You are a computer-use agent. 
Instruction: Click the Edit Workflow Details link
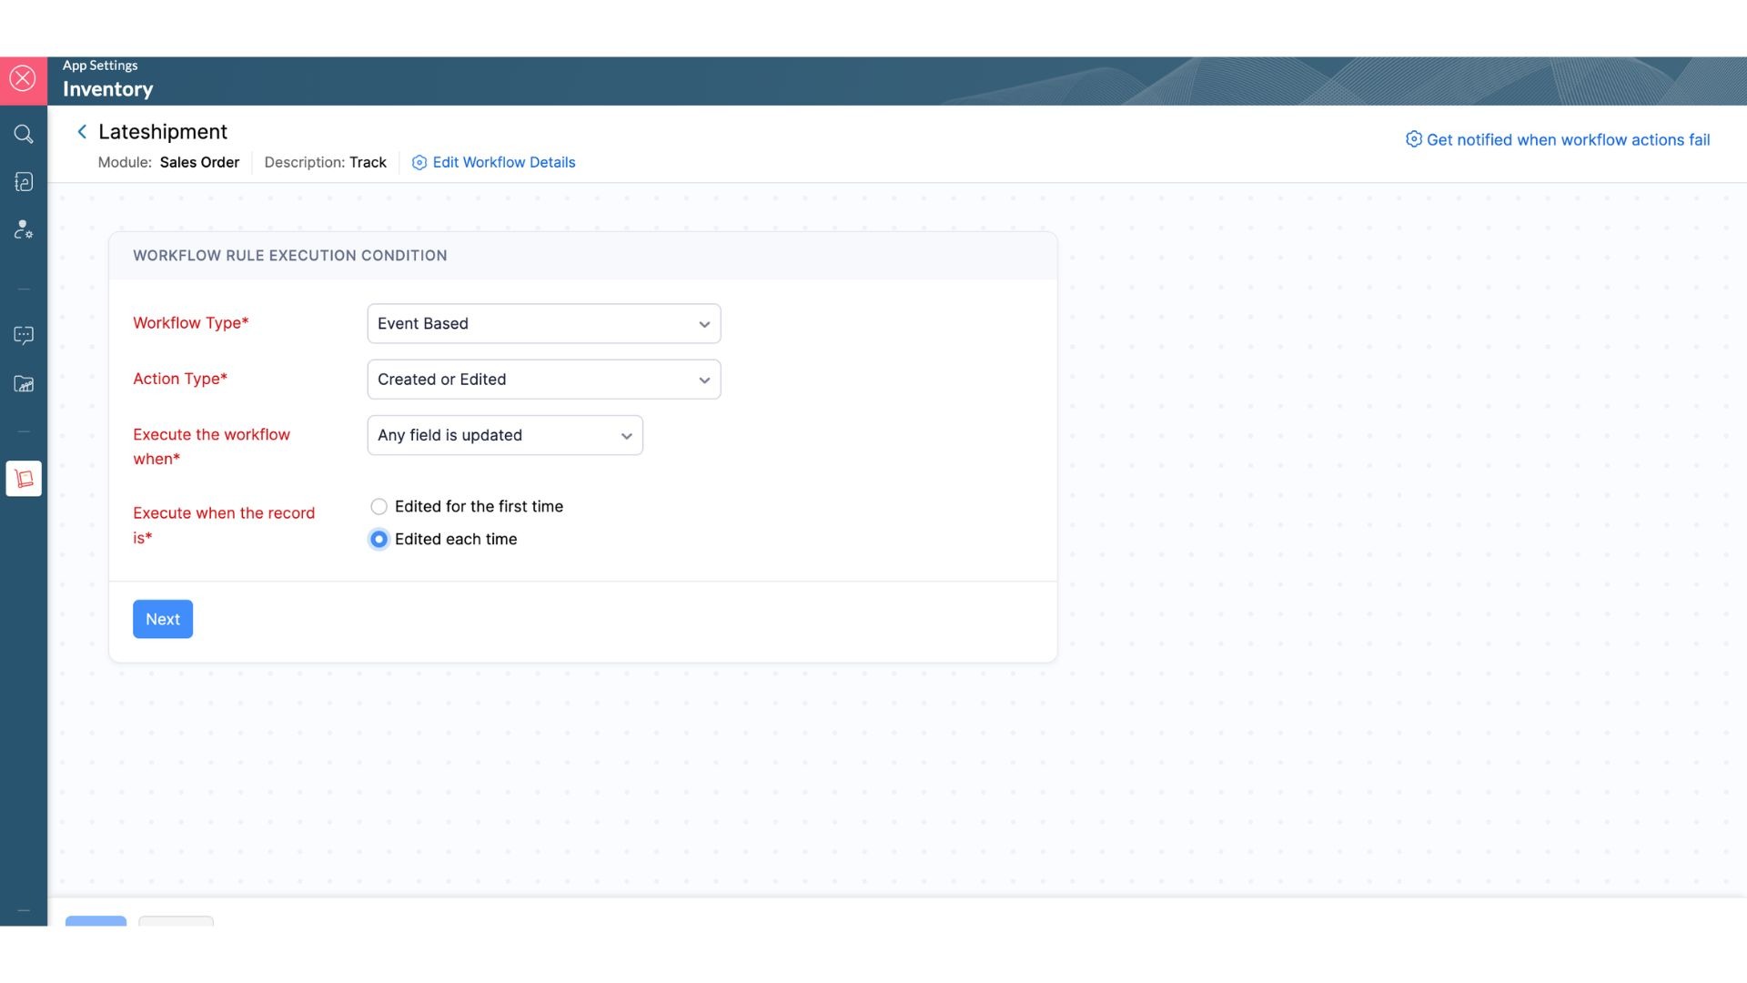click(x=503, y=163)
